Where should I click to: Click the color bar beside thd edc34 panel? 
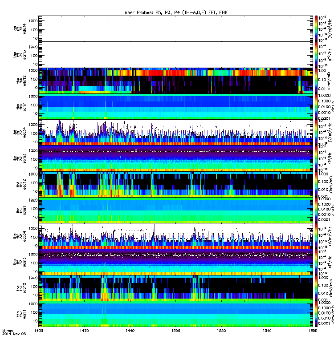point(316,132)
